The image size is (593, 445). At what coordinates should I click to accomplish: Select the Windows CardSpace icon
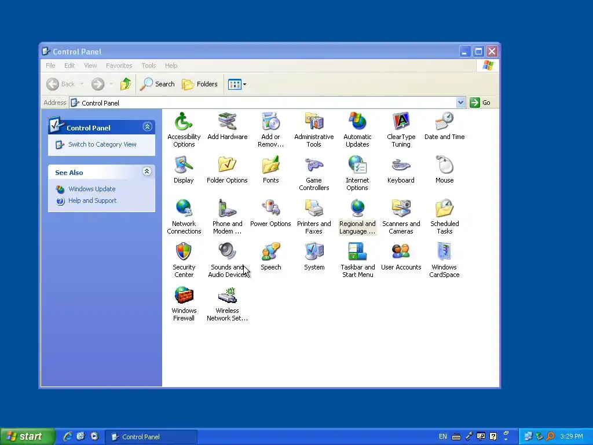[x=444, y=260]
